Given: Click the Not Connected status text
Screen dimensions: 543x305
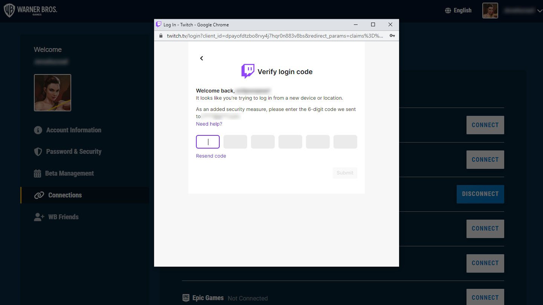Looking at the screenshot, I should pos(248,298).
